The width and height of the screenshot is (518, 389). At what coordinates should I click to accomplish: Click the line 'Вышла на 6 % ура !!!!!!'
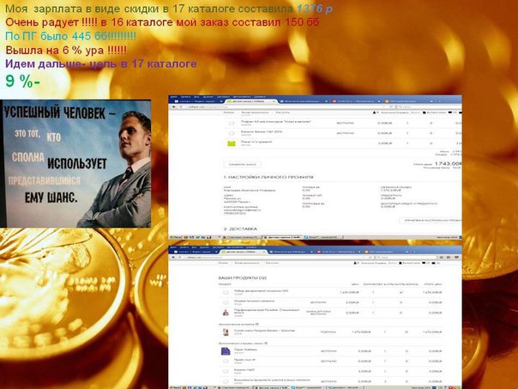[x=66, y=51]
